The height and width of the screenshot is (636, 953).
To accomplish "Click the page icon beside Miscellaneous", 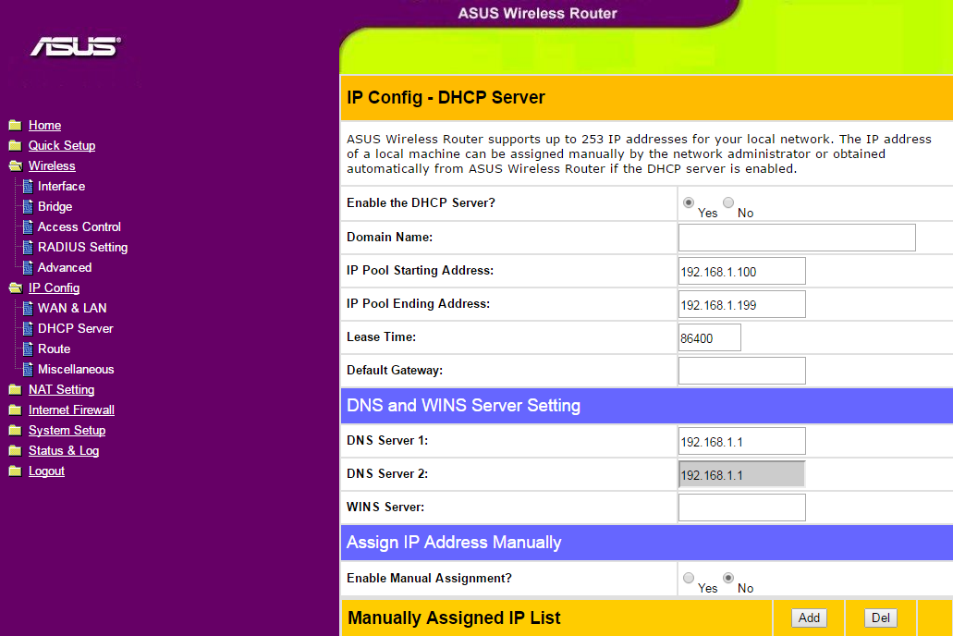I will click(28, 369).
